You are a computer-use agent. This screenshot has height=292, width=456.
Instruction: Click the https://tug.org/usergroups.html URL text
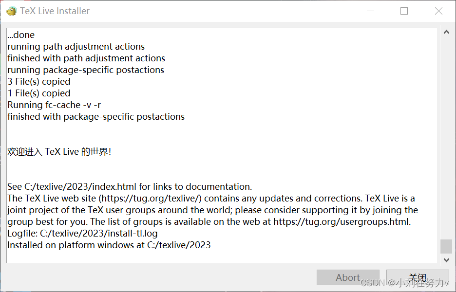[x=341, y=222]
